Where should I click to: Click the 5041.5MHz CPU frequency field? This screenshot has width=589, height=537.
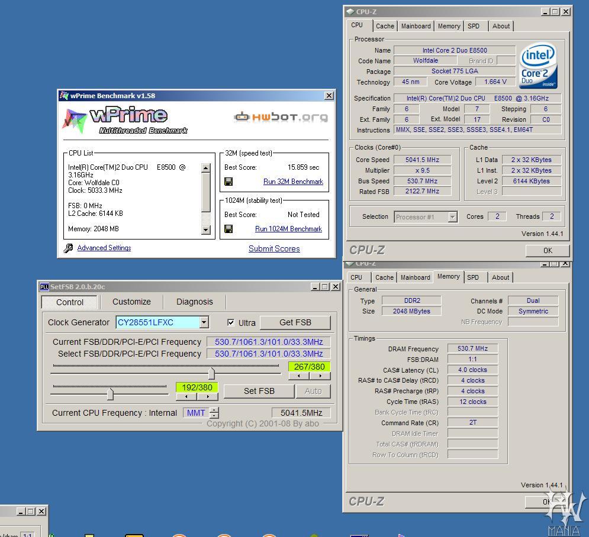pyautogui.click(x=301, y=413)
